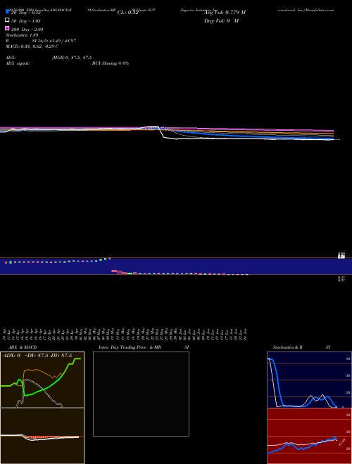The image size is (352, 464).
Task: Click the 'Avg Vol: 0.779 M' label
Action: [225, 13]
